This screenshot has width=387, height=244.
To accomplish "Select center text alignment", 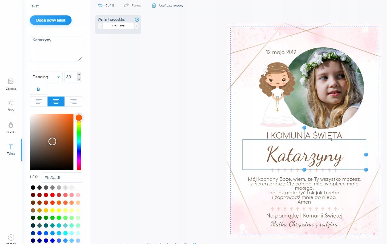I will tap(56, 101).
